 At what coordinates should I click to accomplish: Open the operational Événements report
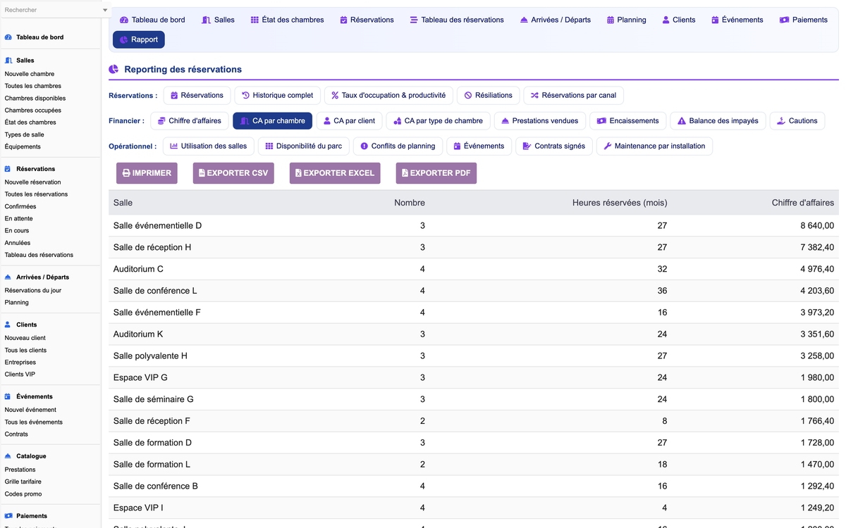click(479, 146)
